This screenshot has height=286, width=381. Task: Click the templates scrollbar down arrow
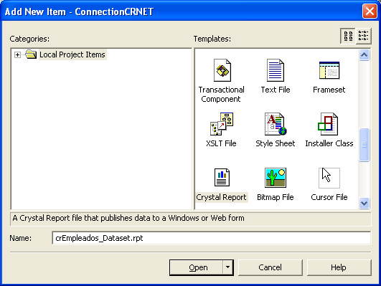tap(364, 203)
